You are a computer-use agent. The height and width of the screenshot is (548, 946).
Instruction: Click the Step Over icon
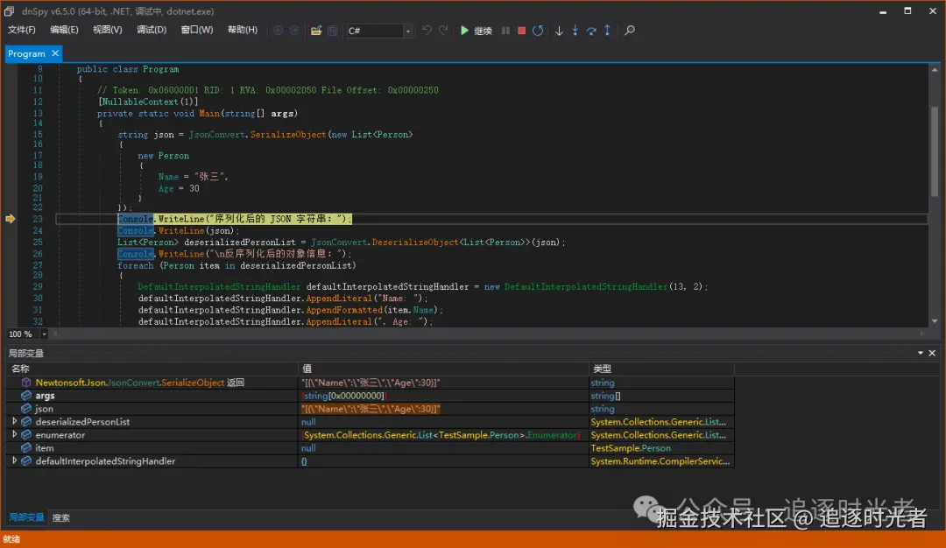coord(591,31)
